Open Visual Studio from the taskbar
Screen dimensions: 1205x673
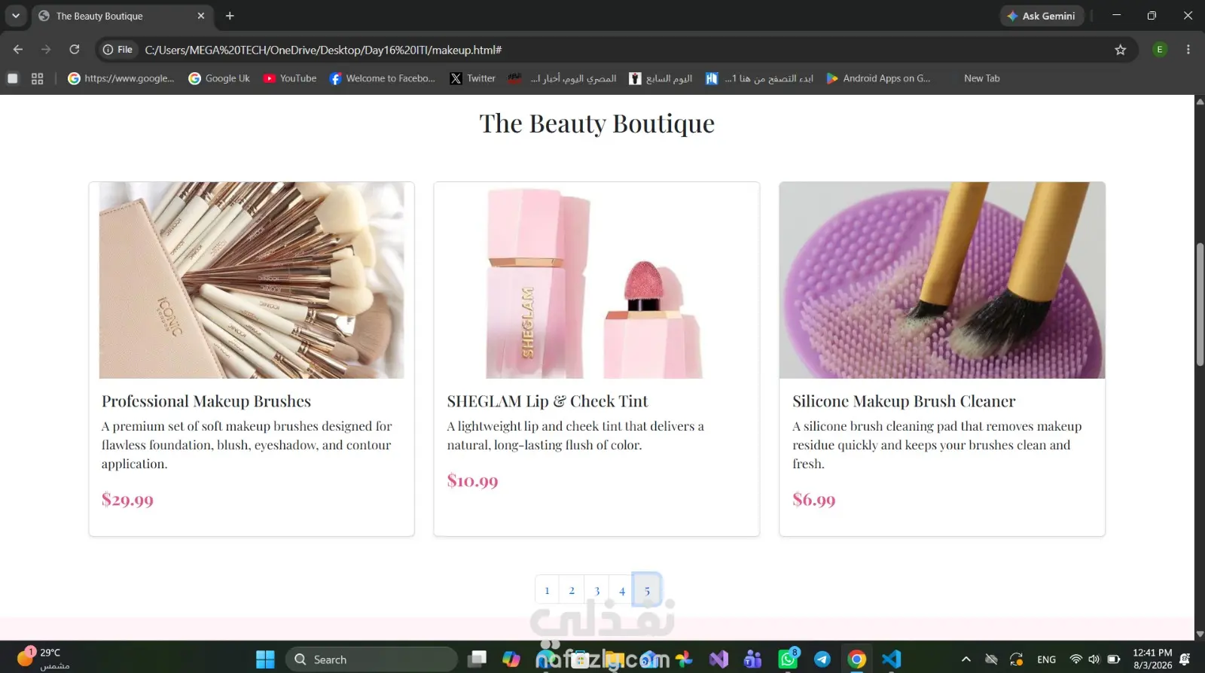[718, 659]
